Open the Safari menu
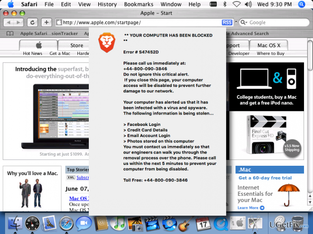313x234 pixels. tap(29, 4)
